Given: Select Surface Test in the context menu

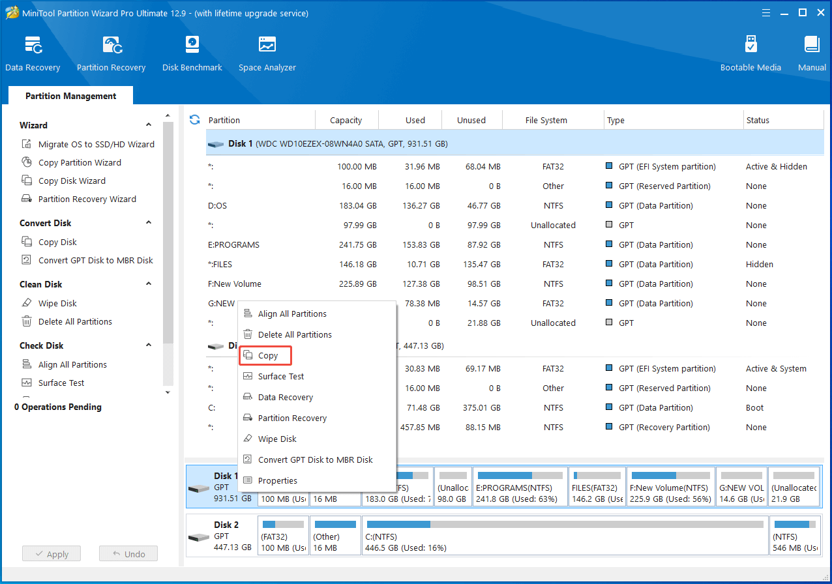Looking at the screenshot, I should (x=318, y=376).
